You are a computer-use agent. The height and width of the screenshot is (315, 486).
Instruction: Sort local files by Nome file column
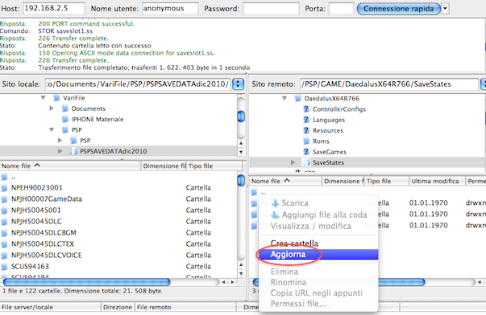pyautogui.click(x=70, y=166)
